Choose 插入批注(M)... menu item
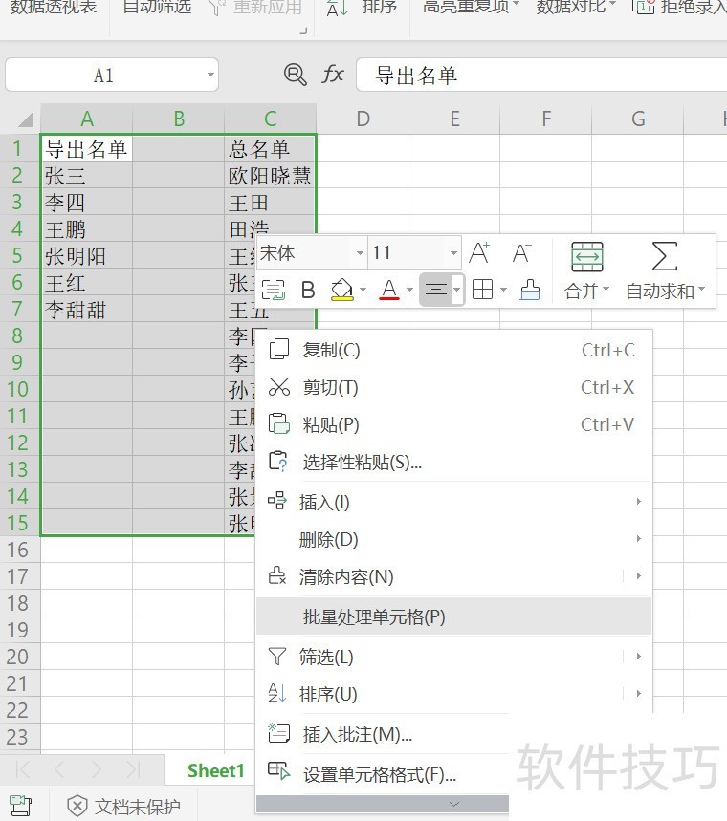The width and height of the screenshot is (727, 821). click(383, 734)
